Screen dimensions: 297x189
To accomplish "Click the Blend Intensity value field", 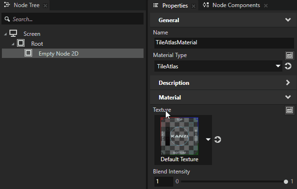I will 164,181.
